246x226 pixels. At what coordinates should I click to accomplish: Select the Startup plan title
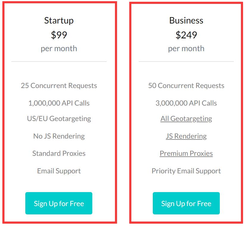(59, 21)
